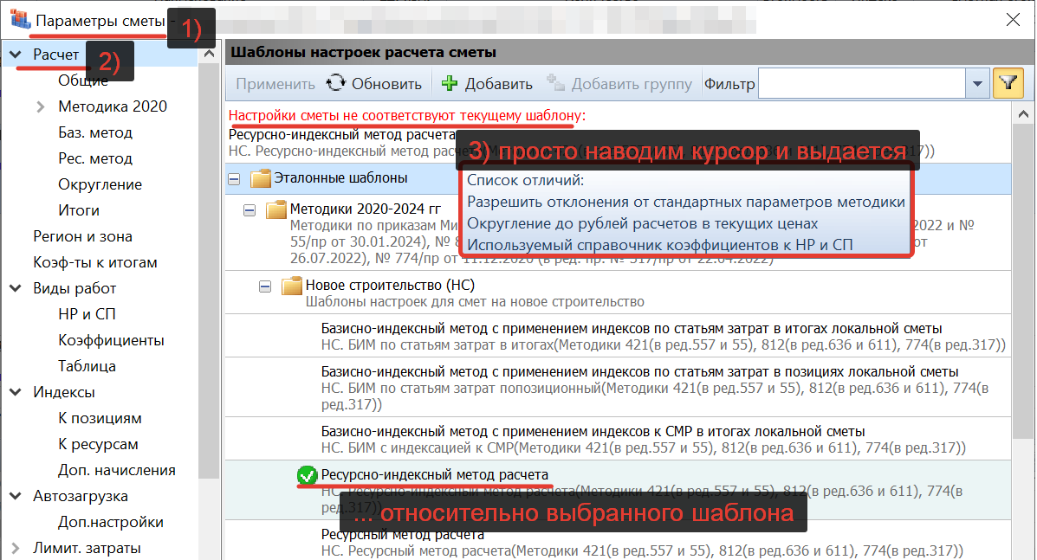Click the Обновить button label
The width and height of the screenshot is (1037, 560).
[x=386, y=84]
